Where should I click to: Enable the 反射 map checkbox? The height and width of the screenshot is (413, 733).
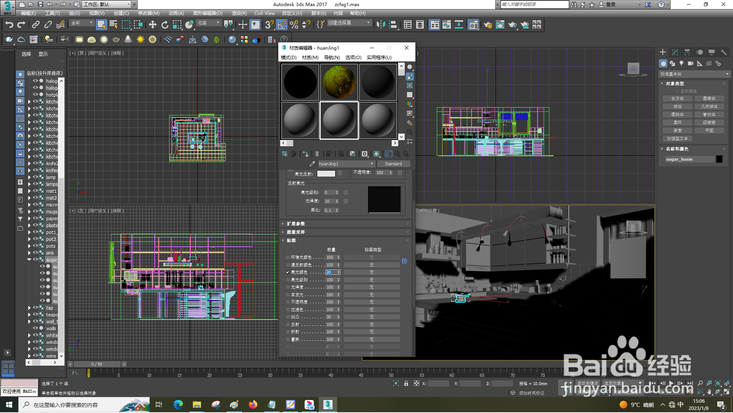(x=288, y=325)
